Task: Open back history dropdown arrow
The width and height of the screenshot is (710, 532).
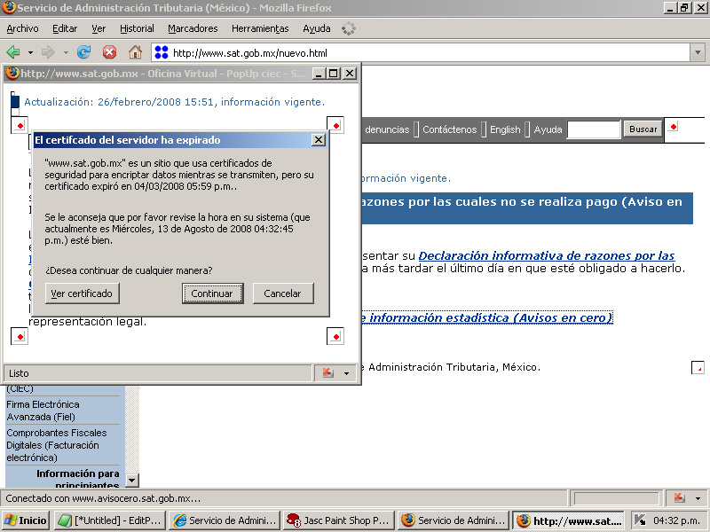Action: [x=30, y=53]
